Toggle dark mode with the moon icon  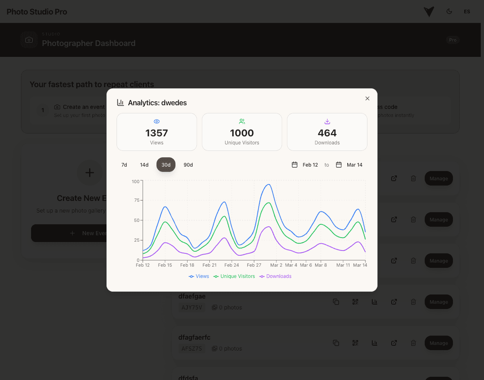[x=449, y=11]
